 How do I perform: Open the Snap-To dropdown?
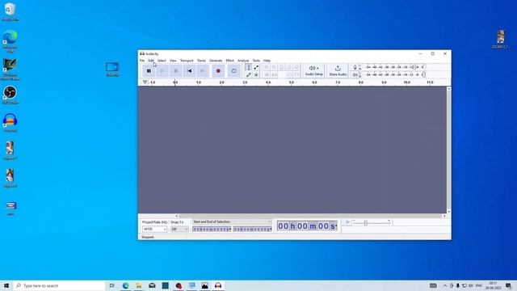pyautogui.click(x=179, y=229)
